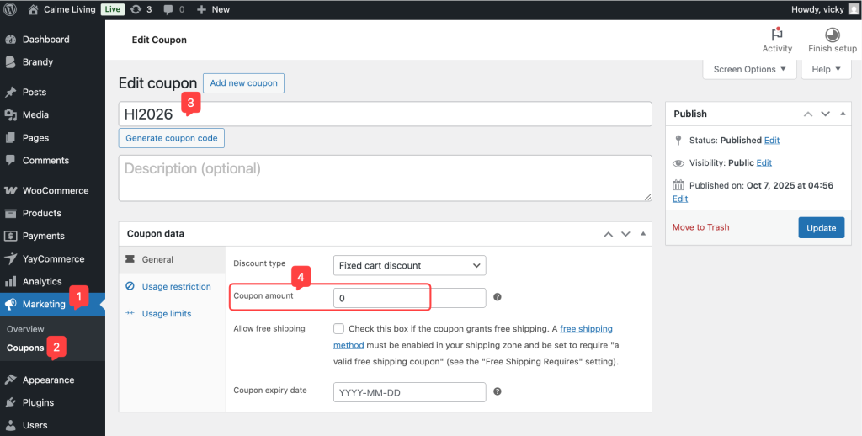Switch to the Usage restriction tab
The height and width of the screenshot is (436, 862).
click(176, 286)
